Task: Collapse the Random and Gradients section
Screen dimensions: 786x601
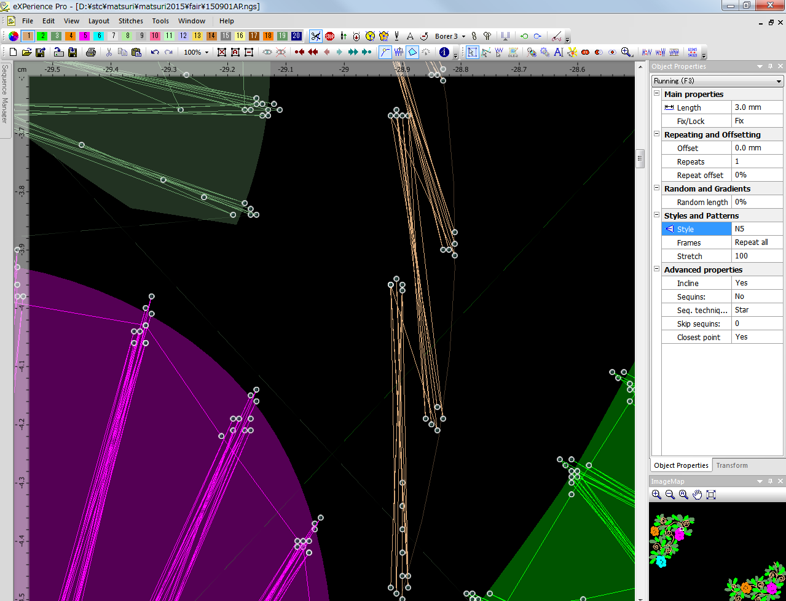Action: click(656, 188)
